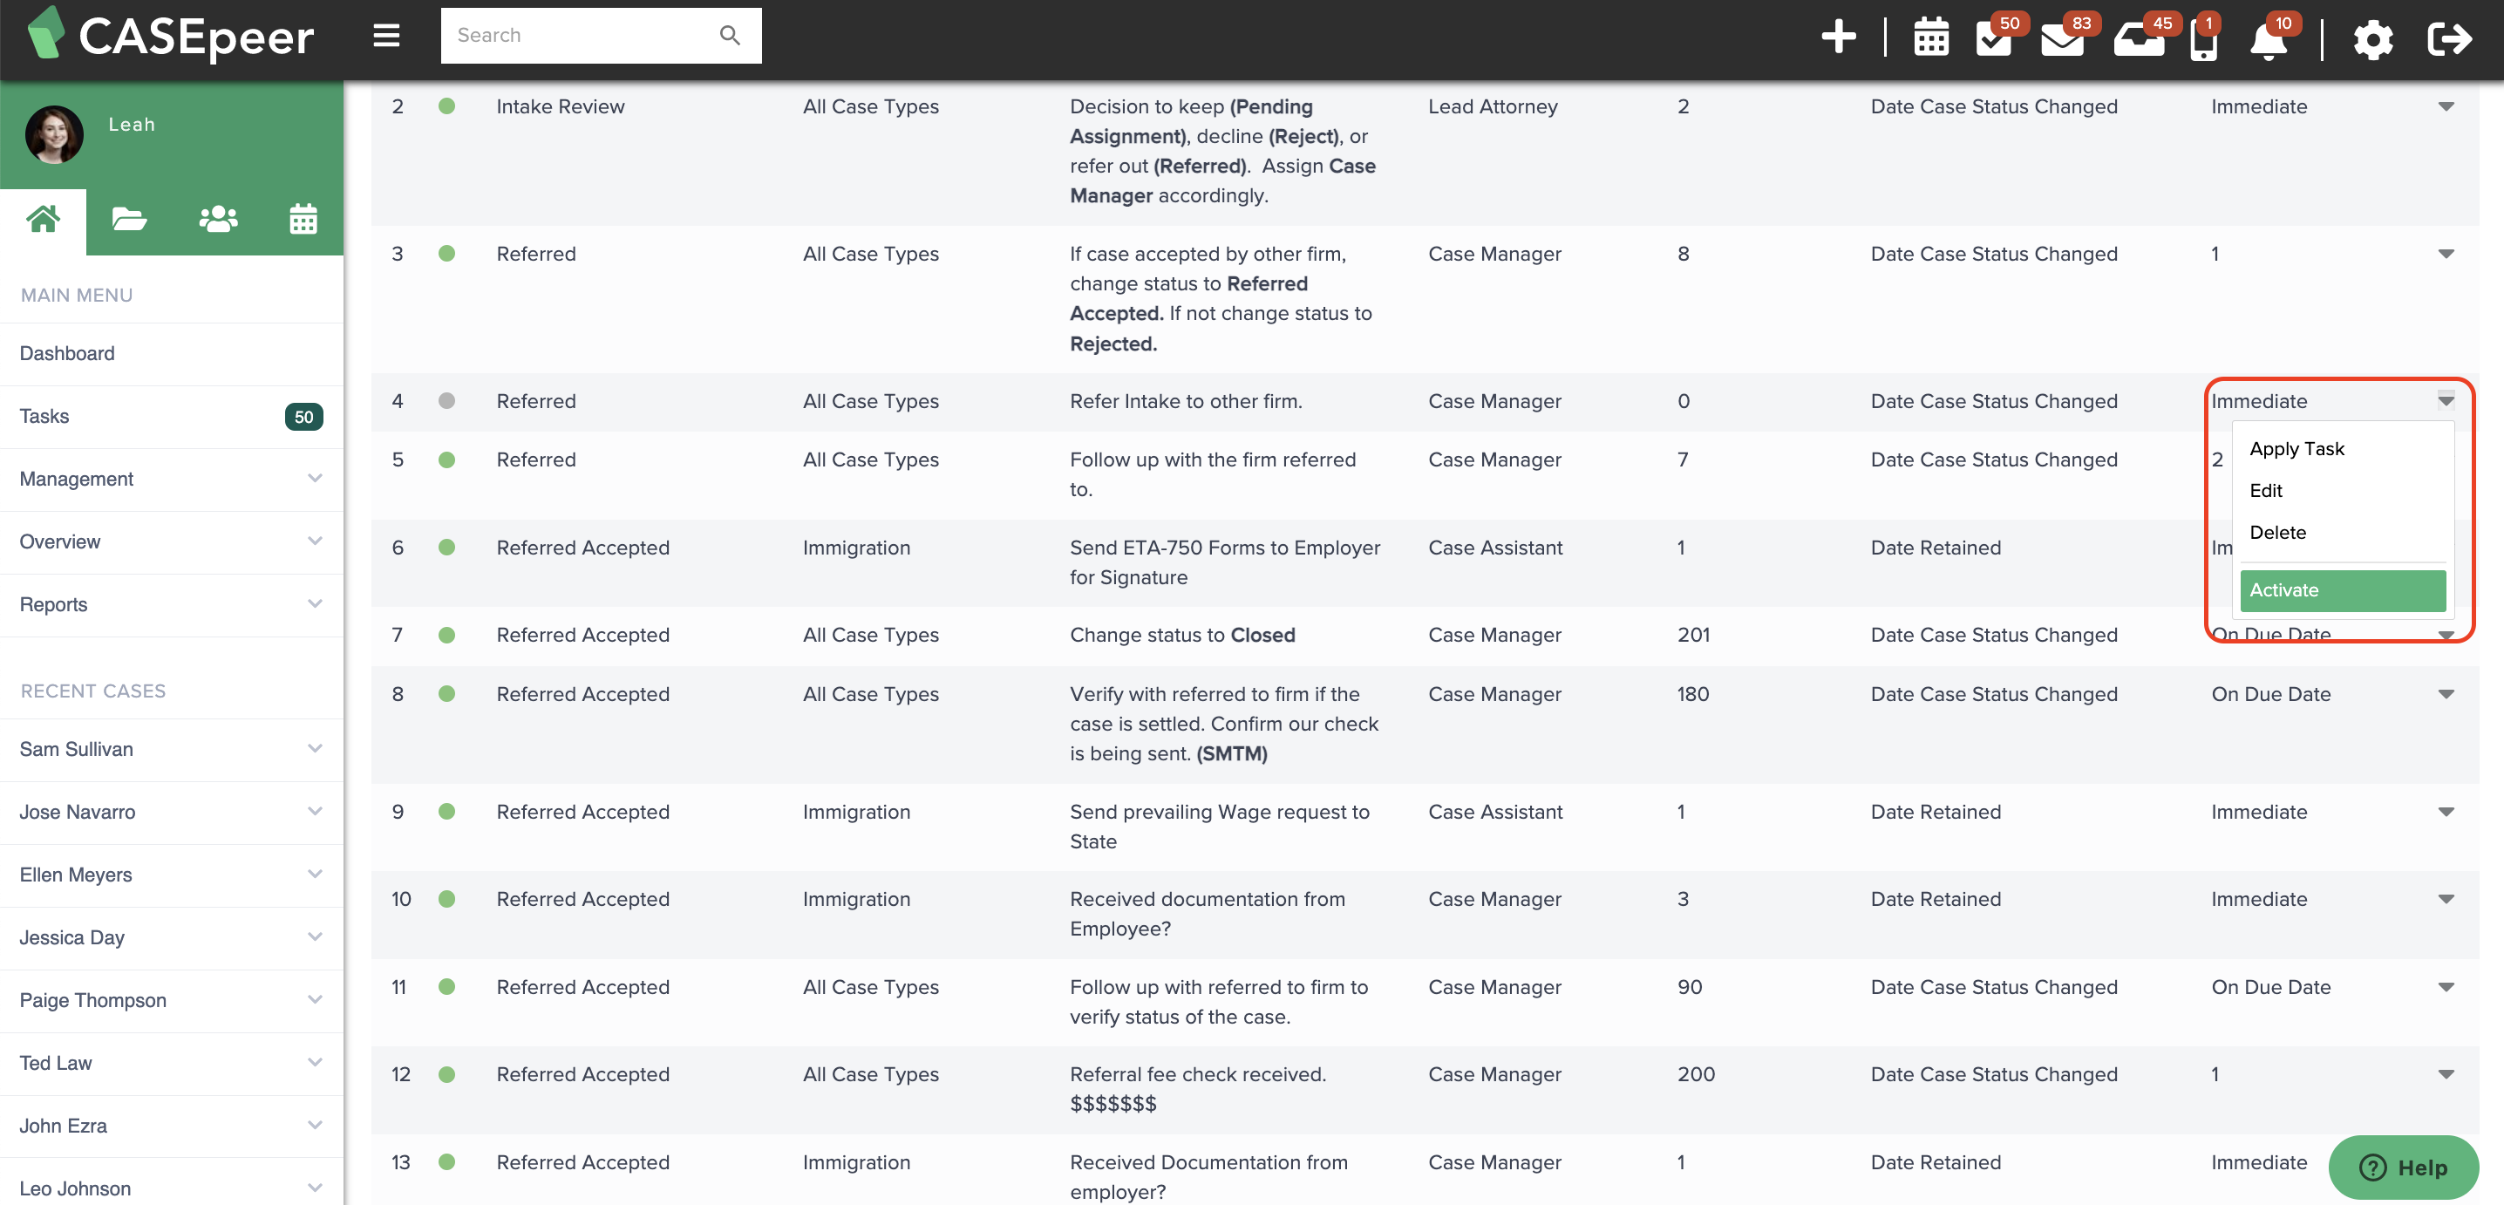Viewport: 2504px width, 1205px height.
Task: Open the calendar icon in top bar
Action: pyautogui.click(x=1930, y=37)
